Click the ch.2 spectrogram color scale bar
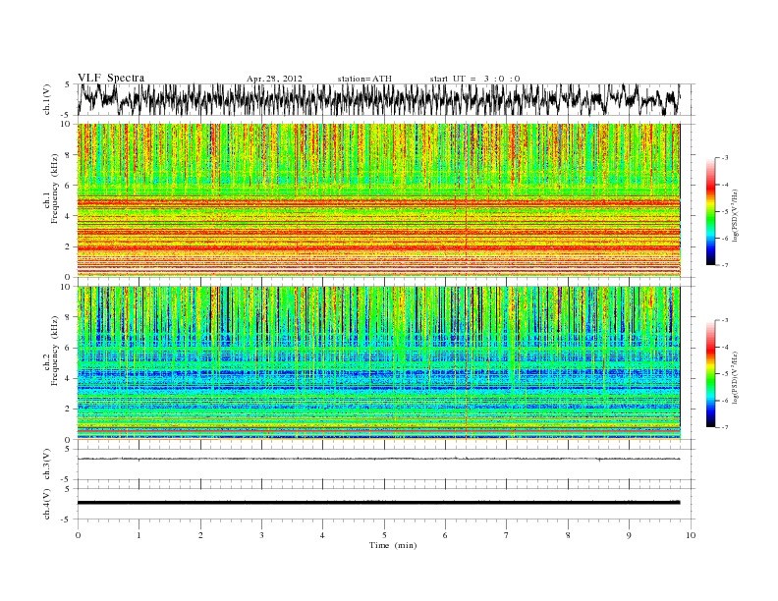 [710, 373]
